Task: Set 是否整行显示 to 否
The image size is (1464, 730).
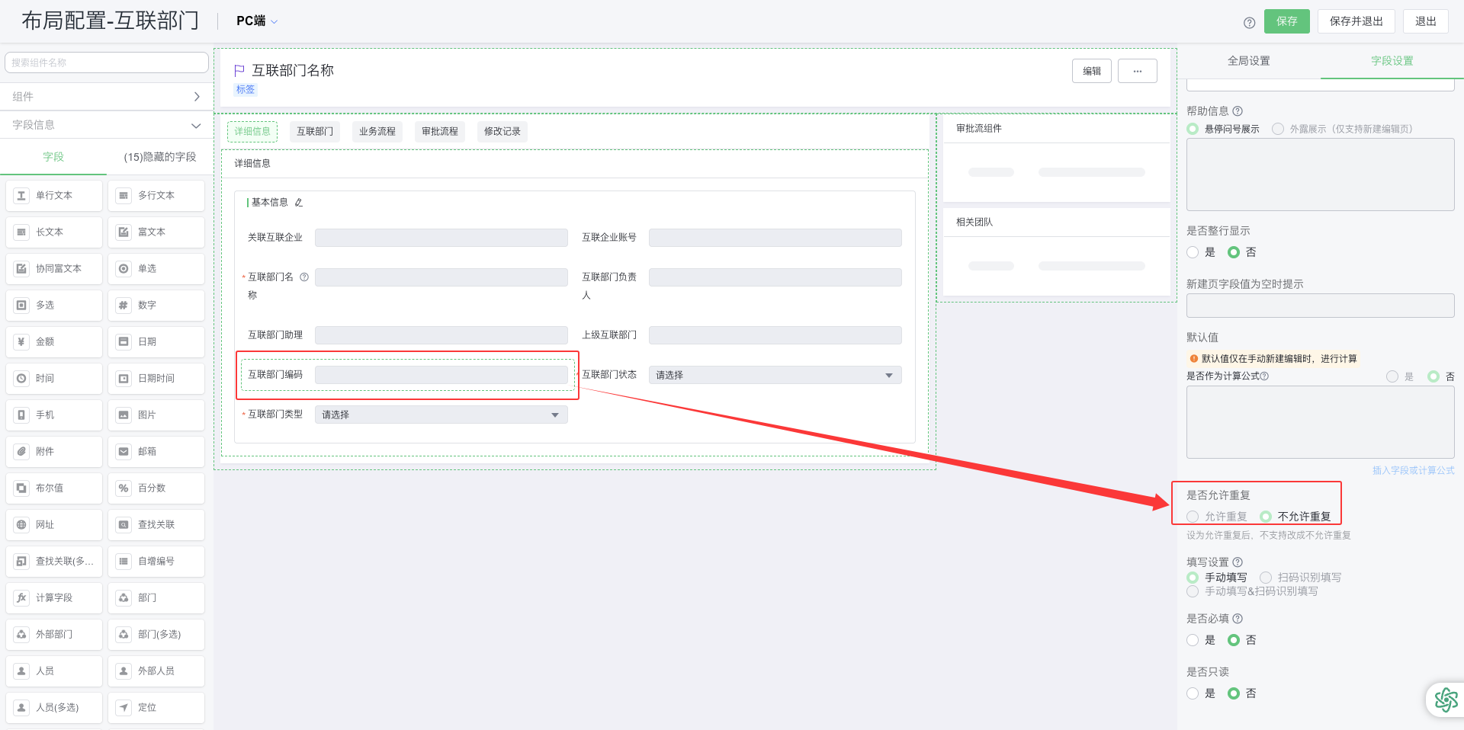Action: (1234, 252)
